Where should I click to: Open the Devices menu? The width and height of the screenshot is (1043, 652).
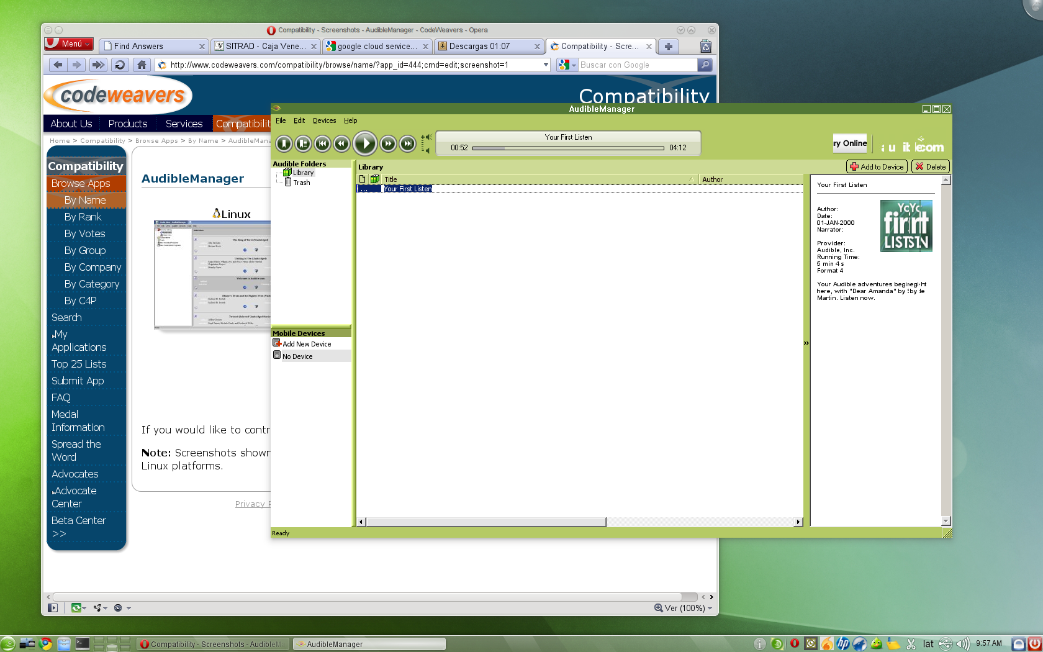(324, 120)
